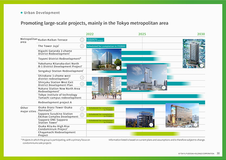This screenshot has width=226, height=160.
Task: Click the 'Other major cities' group label
Action: (28, 109)
